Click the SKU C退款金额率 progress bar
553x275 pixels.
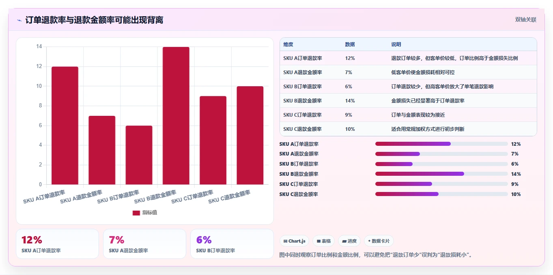tap(441, 194)
